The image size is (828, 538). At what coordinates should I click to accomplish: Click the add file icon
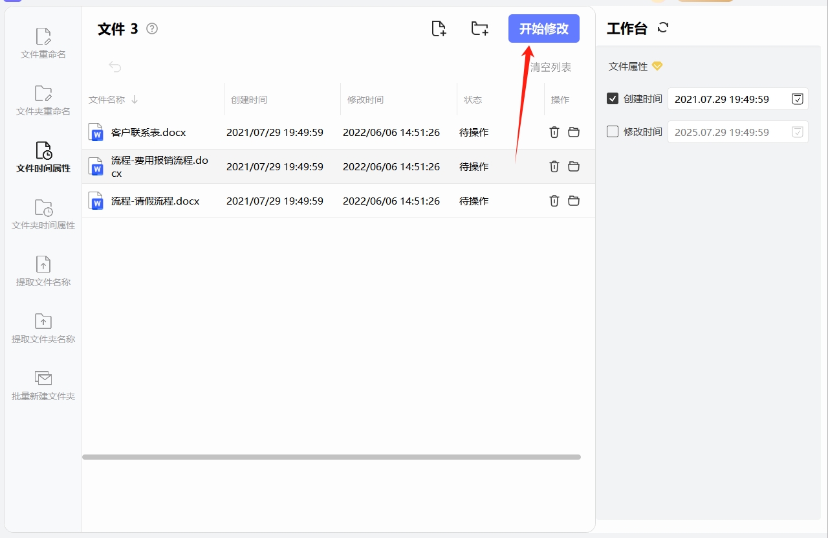coord(439,28)
